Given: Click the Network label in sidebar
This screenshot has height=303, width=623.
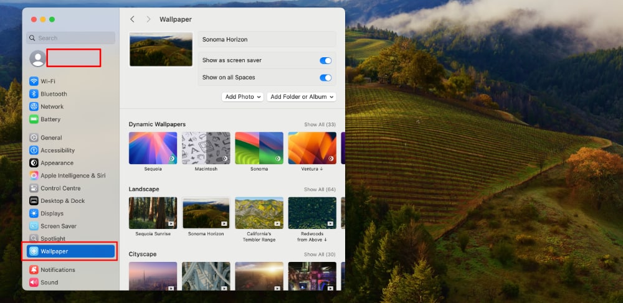Looking at the screenshot, I should tap(52, 106).
